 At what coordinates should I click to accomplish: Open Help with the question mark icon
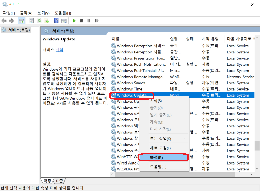pyautogui.click(x=56, y=21)
